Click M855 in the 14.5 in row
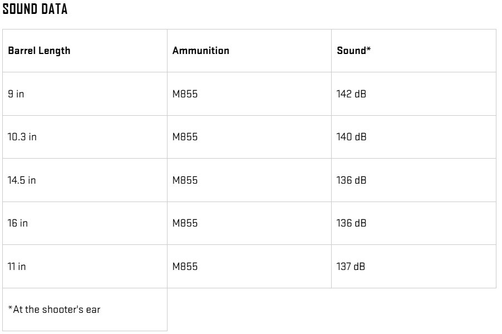This screenshot has width=502, height=334. coord(185,180)
